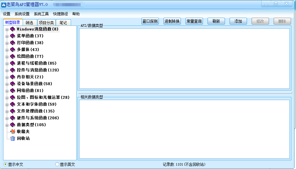Click inside the API/数据类型 text area
The height and width of the screenshot is (169, 296).
tap(184, 59)
